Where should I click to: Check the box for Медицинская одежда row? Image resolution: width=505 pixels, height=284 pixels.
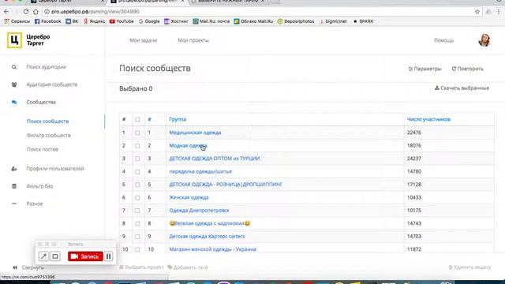(x=137, y=133)
